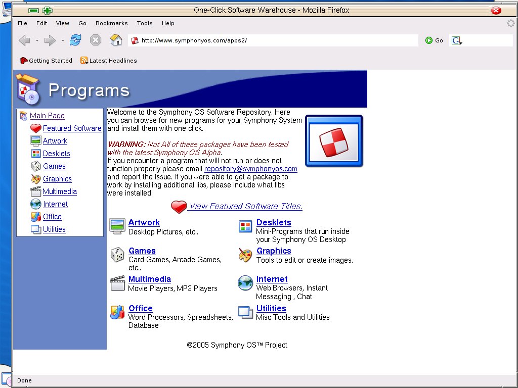Open the Home page icon
Viewport: 518px width, 388px height.
tap(116, 40)
